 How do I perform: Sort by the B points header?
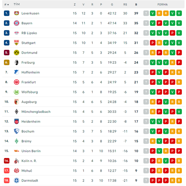(x=136, y=4)
